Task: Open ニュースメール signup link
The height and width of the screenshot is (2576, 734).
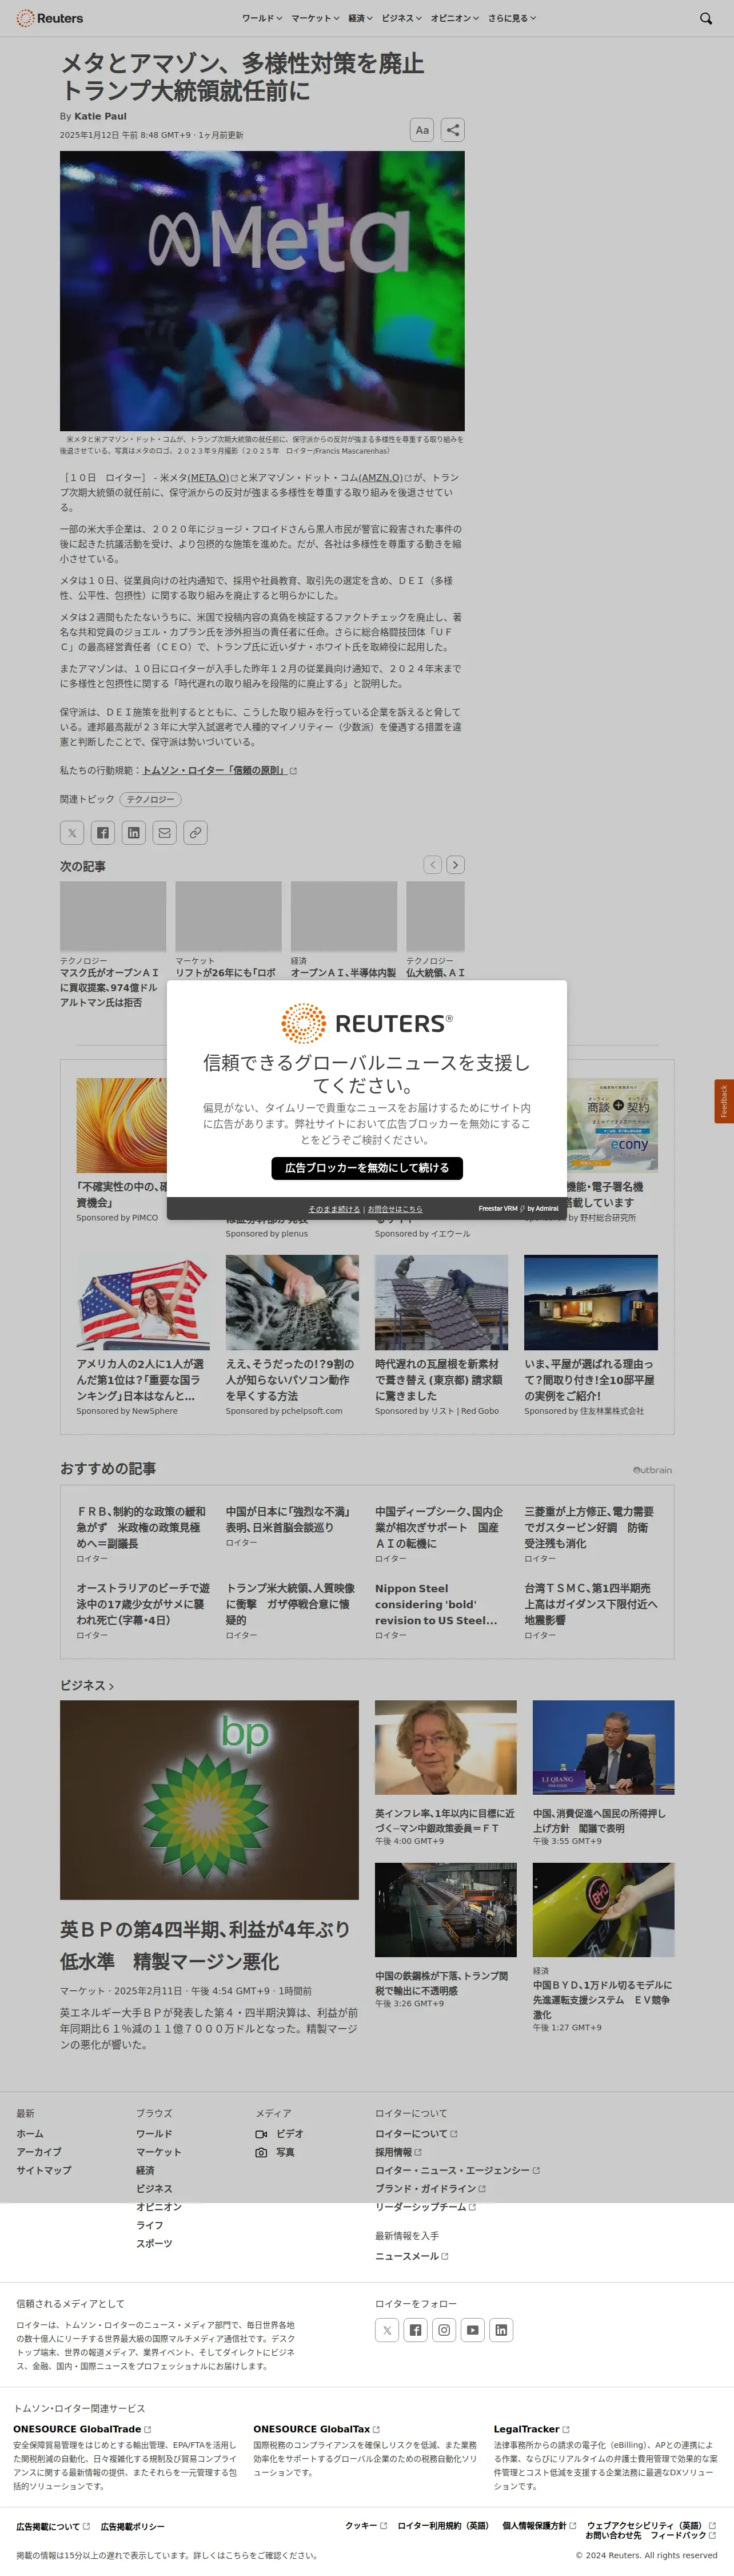Action: (x=412, y=2256)
